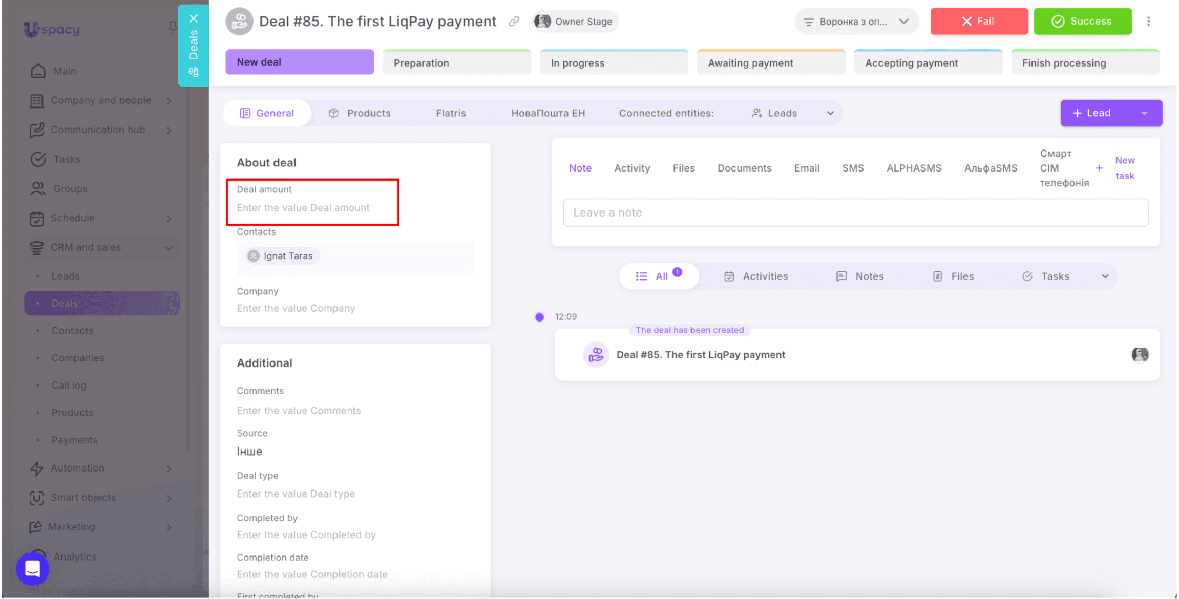Select the ALPHASMS tab

[914, 168]
